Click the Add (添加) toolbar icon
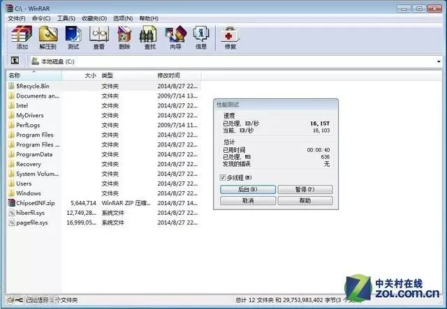 click(x=22, y=37)
